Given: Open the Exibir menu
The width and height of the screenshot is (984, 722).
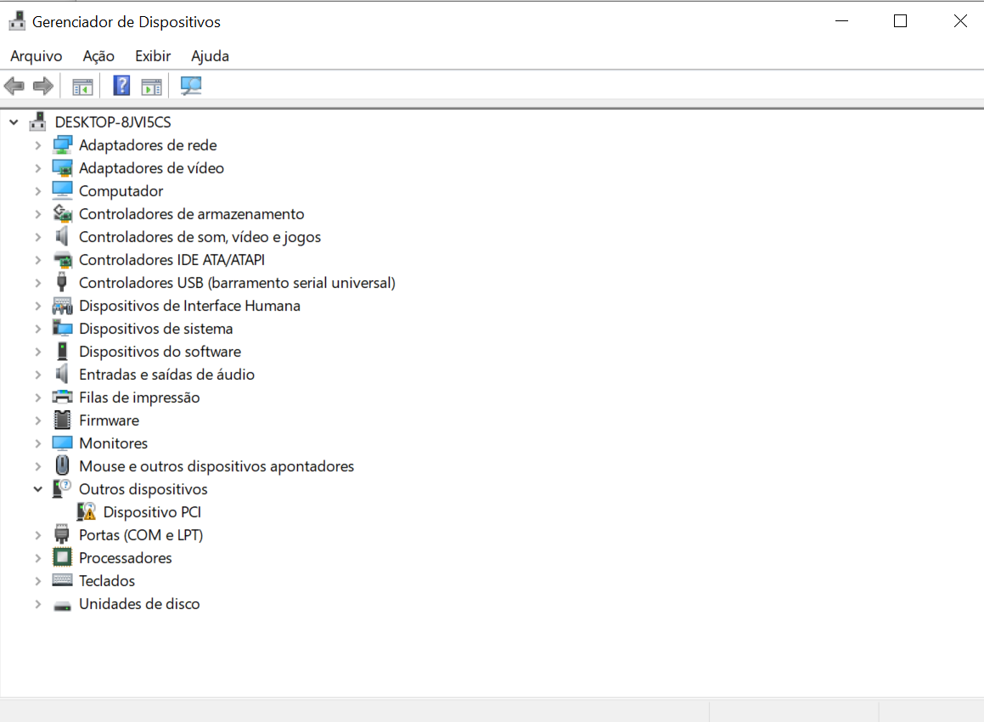Looking at the screenshot, I should pyautogui.click(x=153, y=56).
